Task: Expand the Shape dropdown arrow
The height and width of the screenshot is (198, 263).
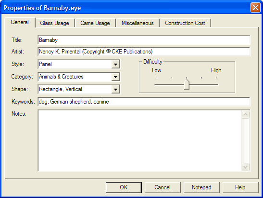Action: (115, 89)
